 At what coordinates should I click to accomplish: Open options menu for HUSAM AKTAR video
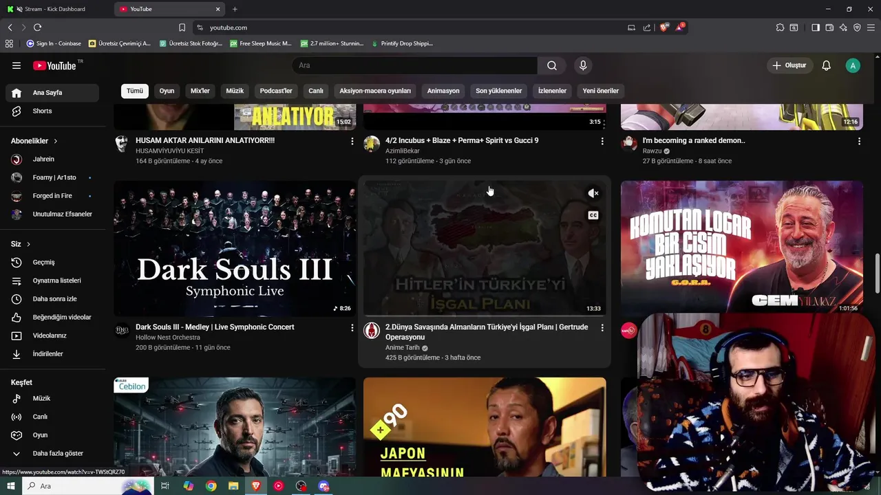pyautogui.click(x=352, y=141)
